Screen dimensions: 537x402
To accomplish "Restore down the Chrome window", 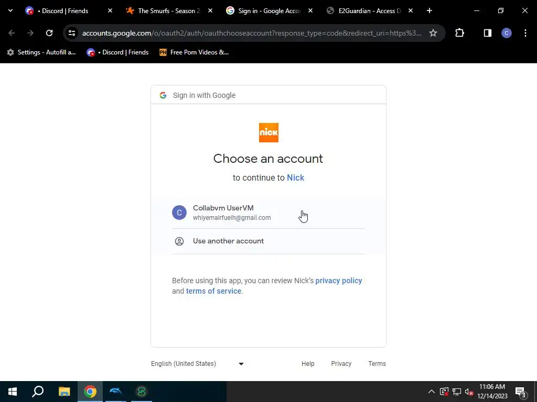I will (x=501, y=10).
